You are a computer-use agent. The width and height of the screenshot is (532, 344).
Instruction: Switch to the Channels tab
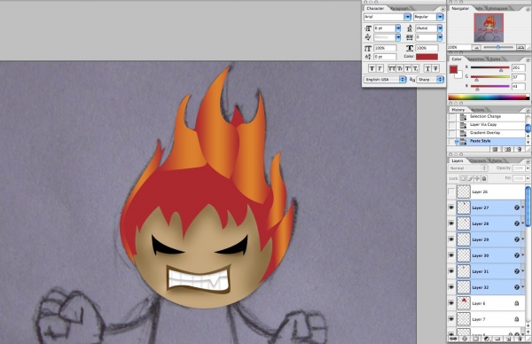pyautogui.click(x=477, y=160)
